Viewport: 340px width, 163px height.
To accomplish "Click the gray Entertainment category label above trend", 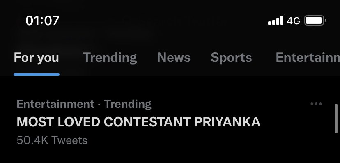I will (x=55, y=104).
